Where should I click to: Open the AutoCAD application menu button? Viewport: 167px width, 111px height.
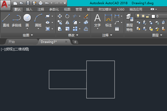tap(5, 5)
